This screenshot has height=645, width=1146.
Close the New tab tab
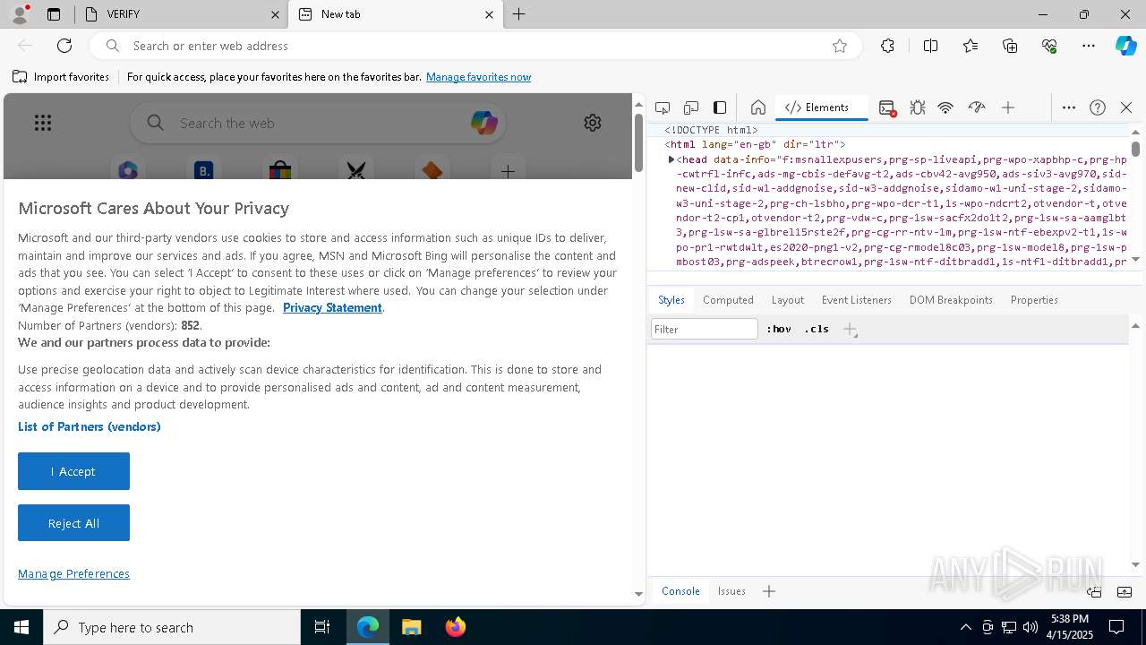tap(489, 14)
